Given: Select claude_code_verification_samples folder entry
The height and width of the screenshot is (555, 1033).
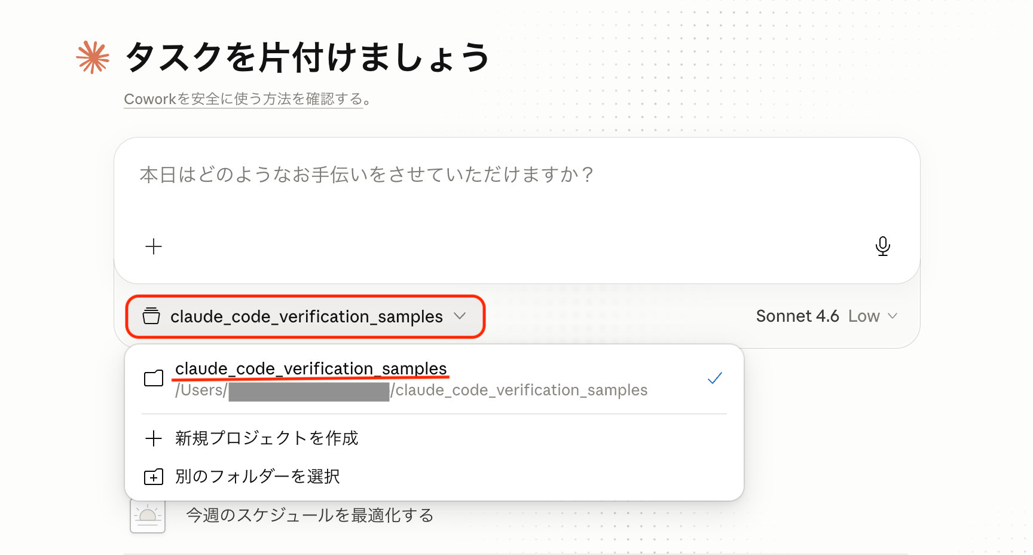Looking at the screenshot, I should pos(435,379).
